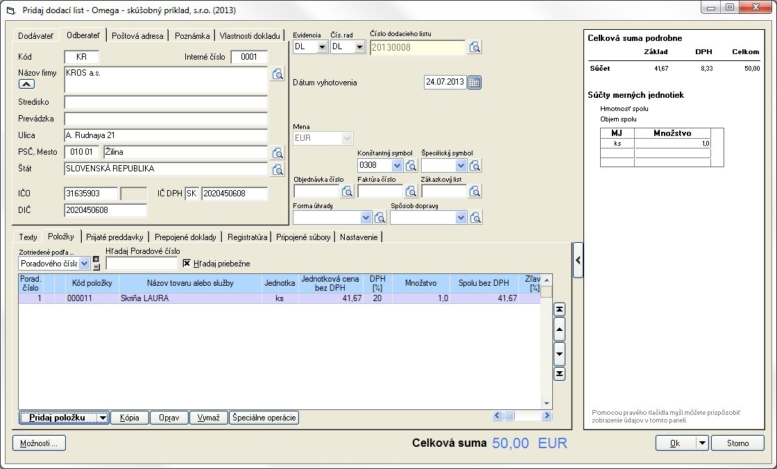This screenshot has width=777, height=469.
Task: Click the Ulica field with A. Rudnaya 21
Action: click(166, 135)
